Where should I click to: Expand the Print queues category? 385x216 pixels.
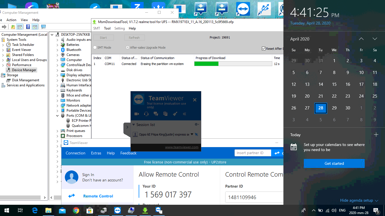(57, 131)
